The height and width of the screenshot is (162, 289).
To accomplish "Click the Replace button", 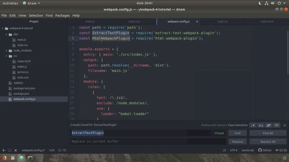I will 238,142.
